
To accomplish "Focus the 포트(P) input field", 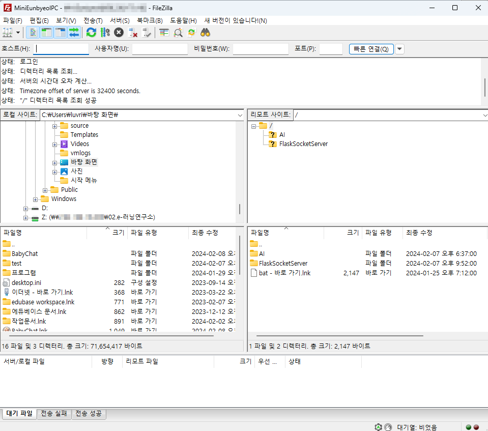I will [x=331, y=49].
